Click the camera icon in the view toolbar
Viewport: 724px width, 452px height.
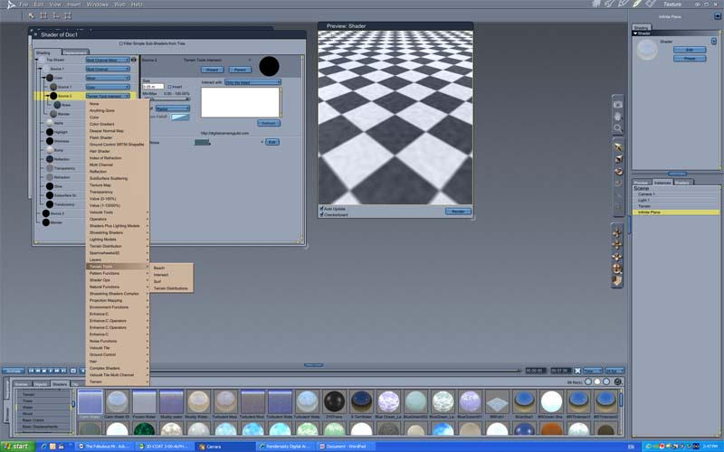coord(618,103)
